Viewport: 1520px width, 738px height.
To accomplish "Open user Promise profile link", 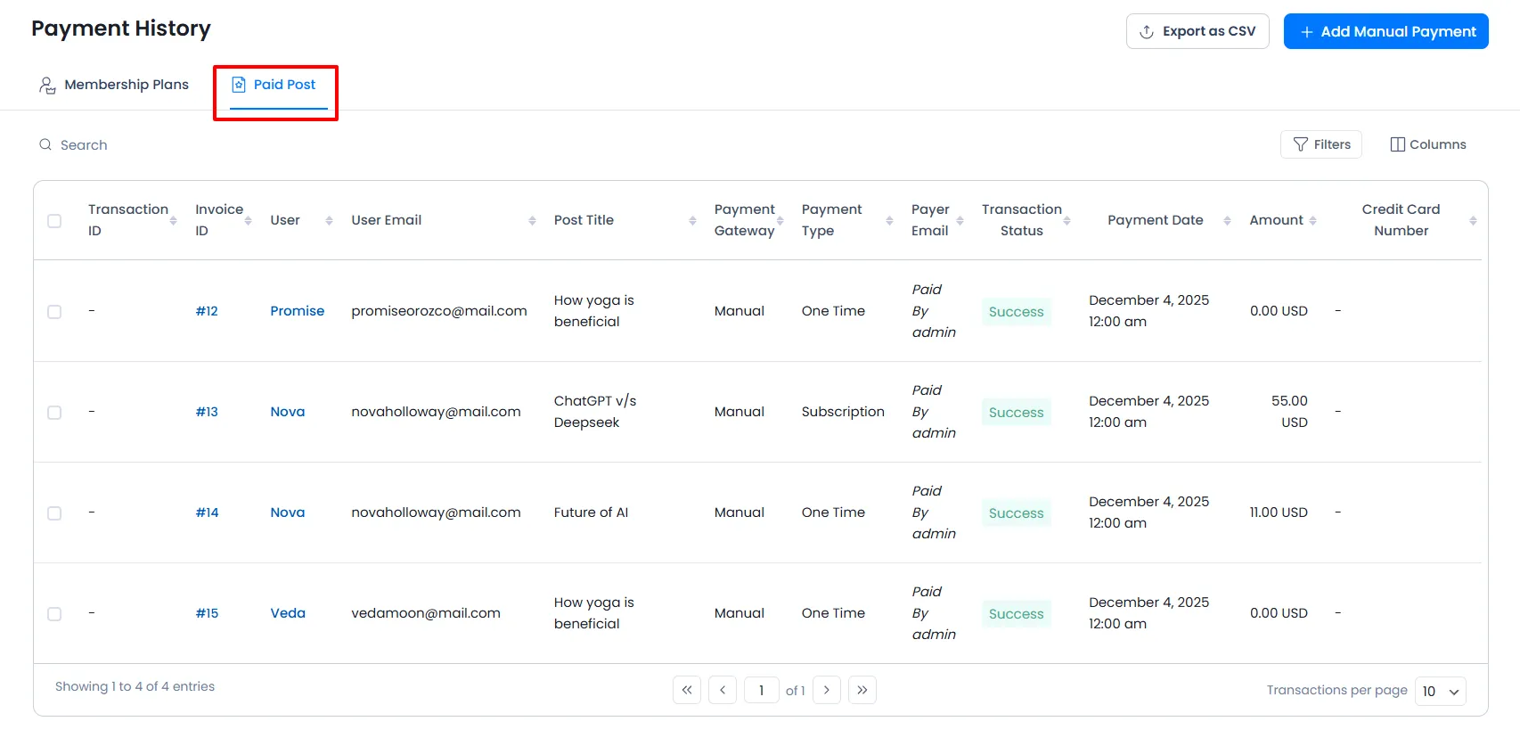I will pyautogui.click(x=297, y=311).
